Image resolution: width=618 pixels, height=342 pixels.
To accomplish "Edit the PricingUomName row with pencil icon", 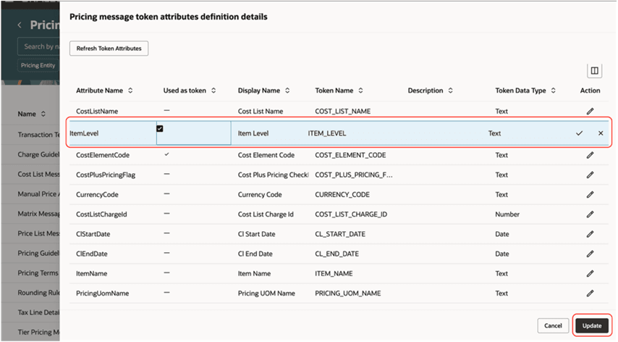I will (x=590, y=293).
